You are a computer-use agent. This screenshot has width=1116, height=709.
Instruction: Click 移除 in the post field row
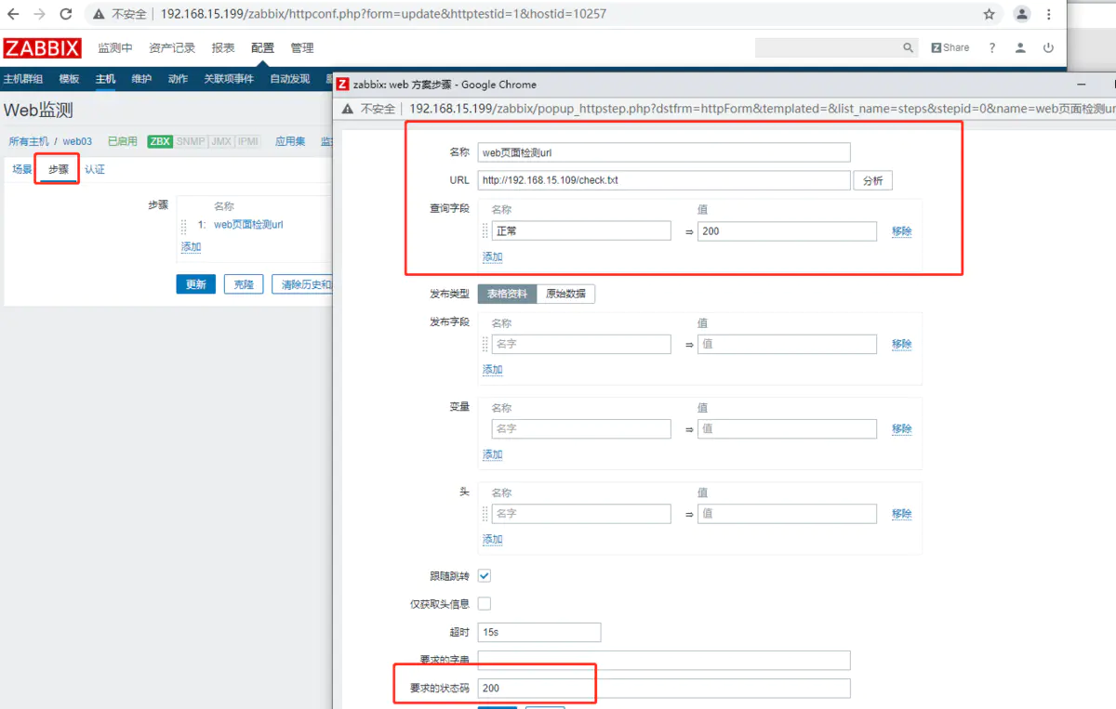[901, 344]
